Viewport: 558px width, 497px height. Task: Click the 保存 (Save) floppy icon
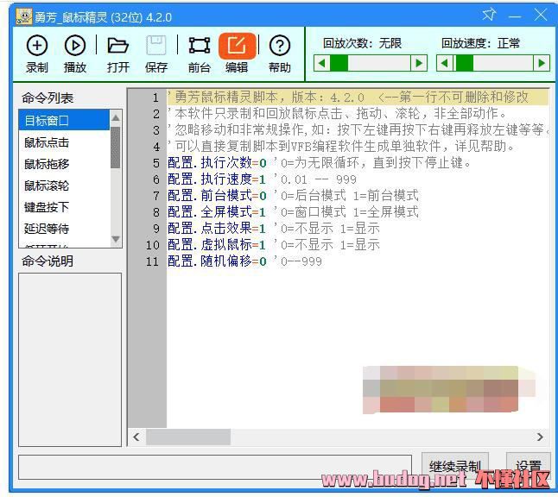156,53
